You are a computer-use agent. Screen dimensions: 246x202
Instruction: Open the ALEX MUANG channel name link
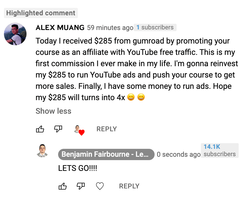[x=60, y=28]
